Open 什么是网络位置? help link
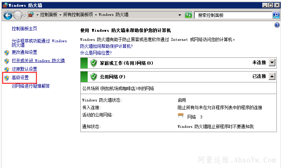 [x=96, y=53]
